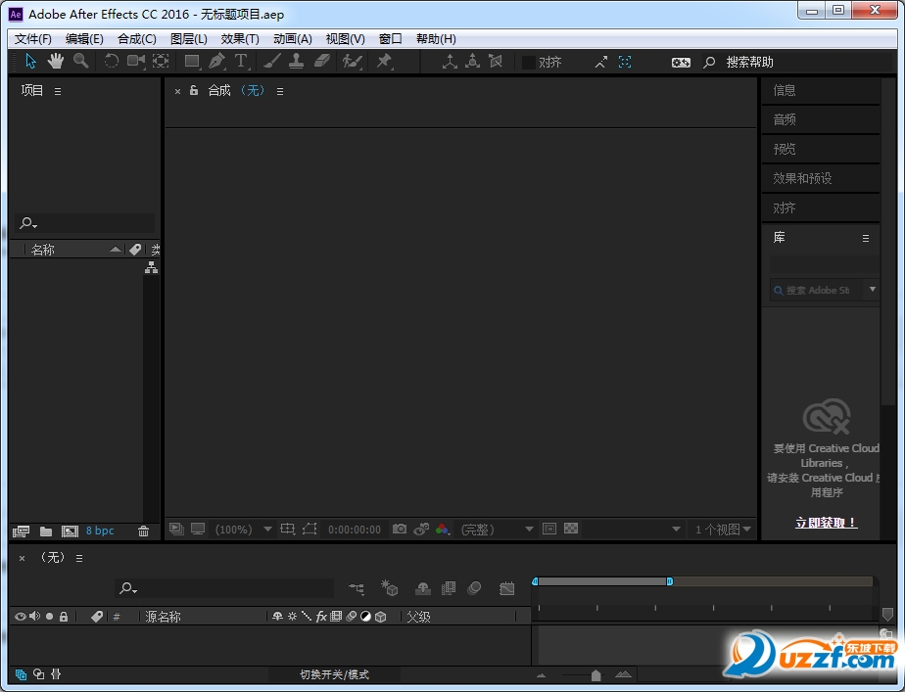Select the Brush tool
Image resolution: width=905 pixels, height=692 pixels.
click(x=272, y=61)
